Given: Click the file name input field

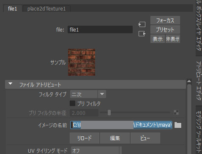Looking at the screenshot, I should [x=100, y=29].
